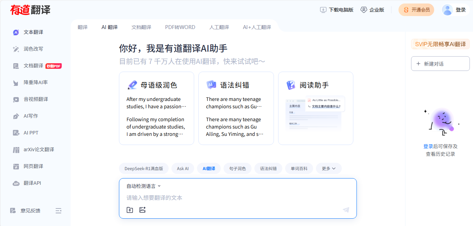473x226 pixels.
Task: Collapse the left sidebar using the menu icon
Action: coord(58,211)
